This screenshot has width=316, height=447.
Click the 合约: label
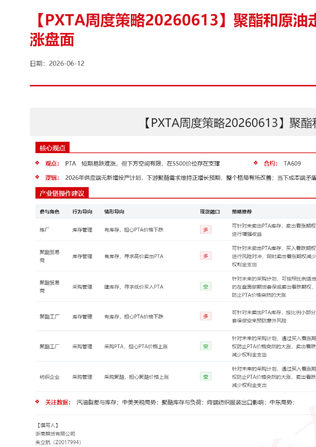271,163
